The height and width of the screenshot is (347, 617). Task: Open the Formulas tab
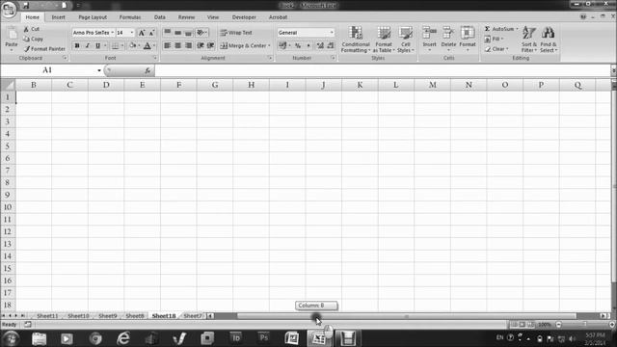click(130, 17)
